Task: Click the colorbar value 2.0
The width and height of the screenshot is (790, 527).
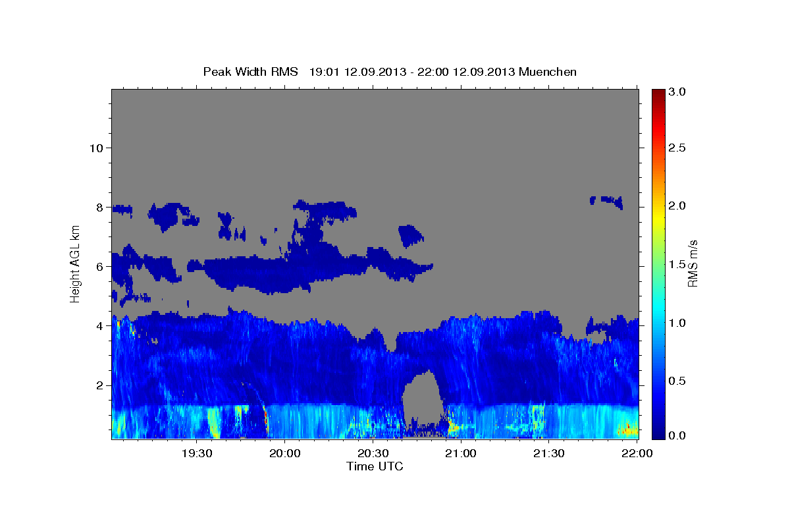Action: 677,206
